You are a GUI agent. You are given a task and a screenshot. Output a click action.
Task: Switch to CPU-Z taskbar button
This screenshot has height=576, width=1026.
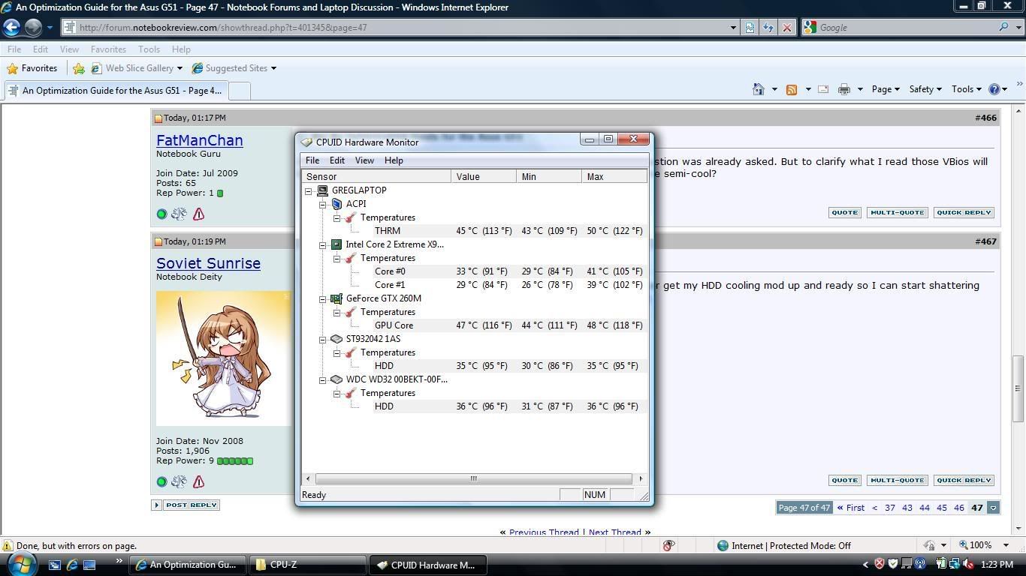click(x=307, y=565)
